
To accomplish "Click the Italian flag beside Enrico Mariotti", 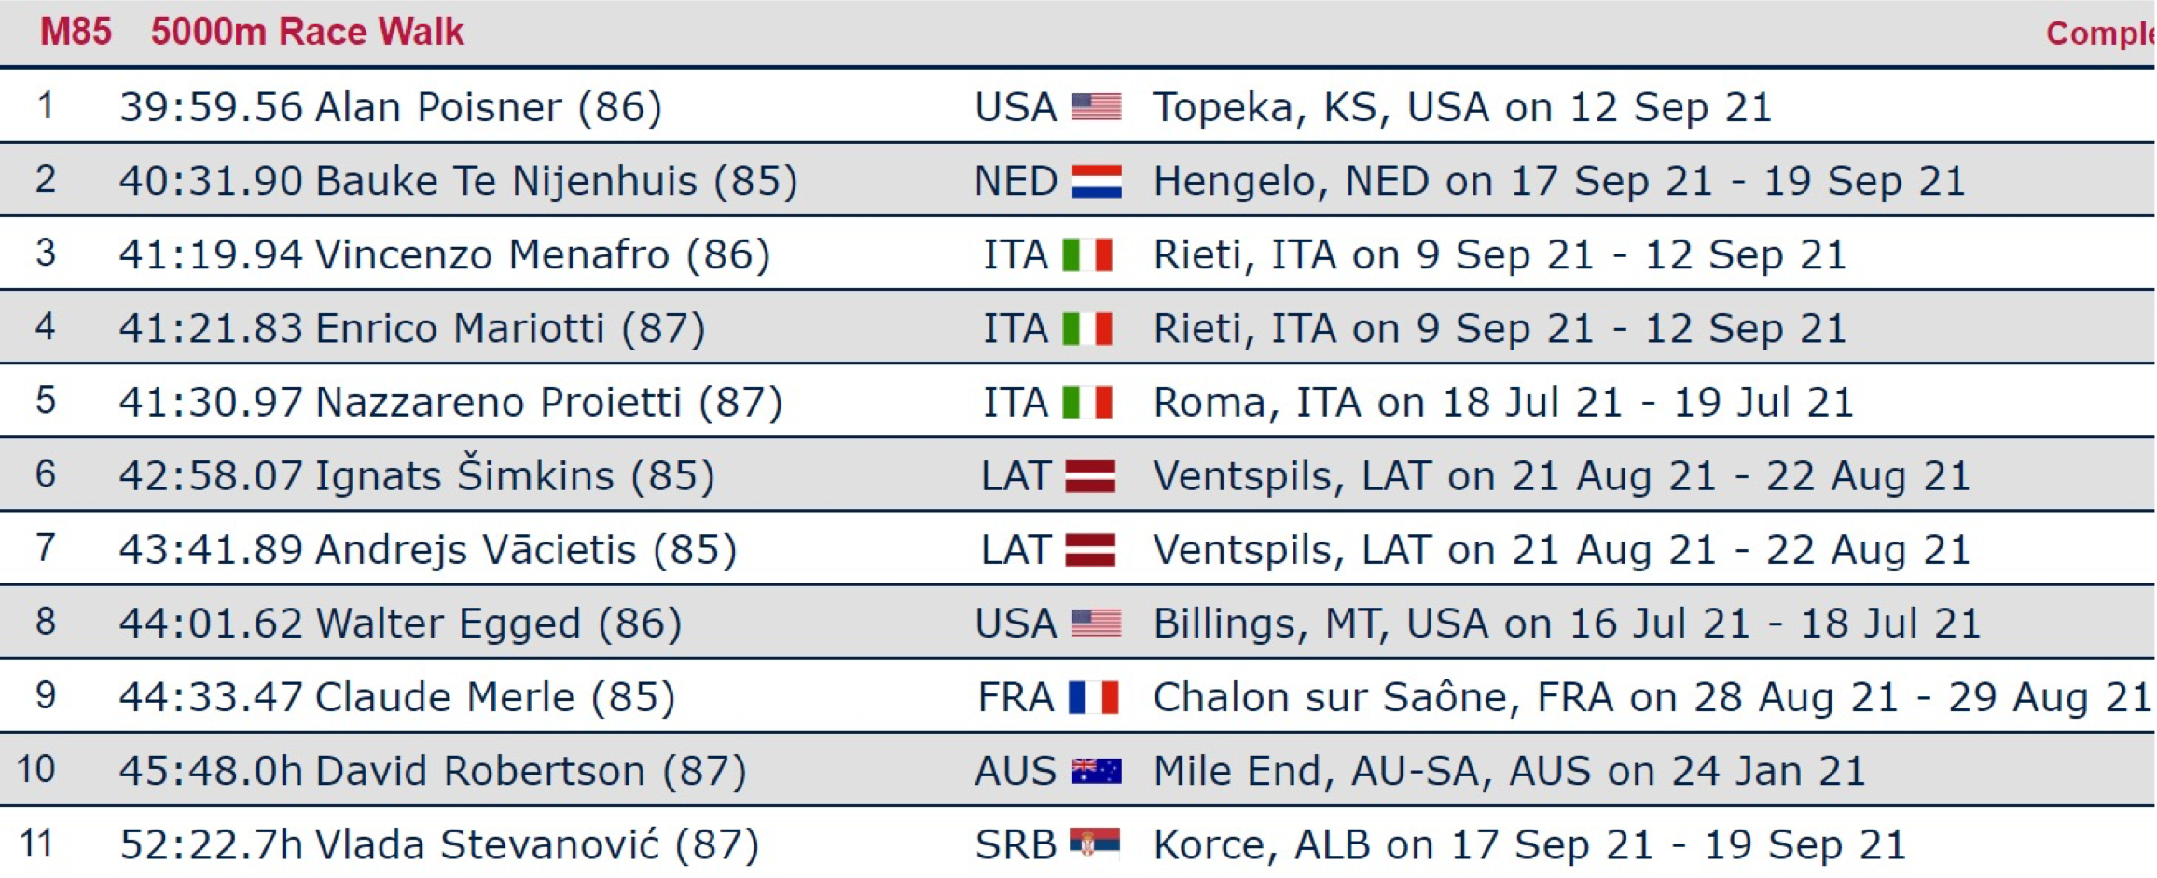I will pos(1087,328).
